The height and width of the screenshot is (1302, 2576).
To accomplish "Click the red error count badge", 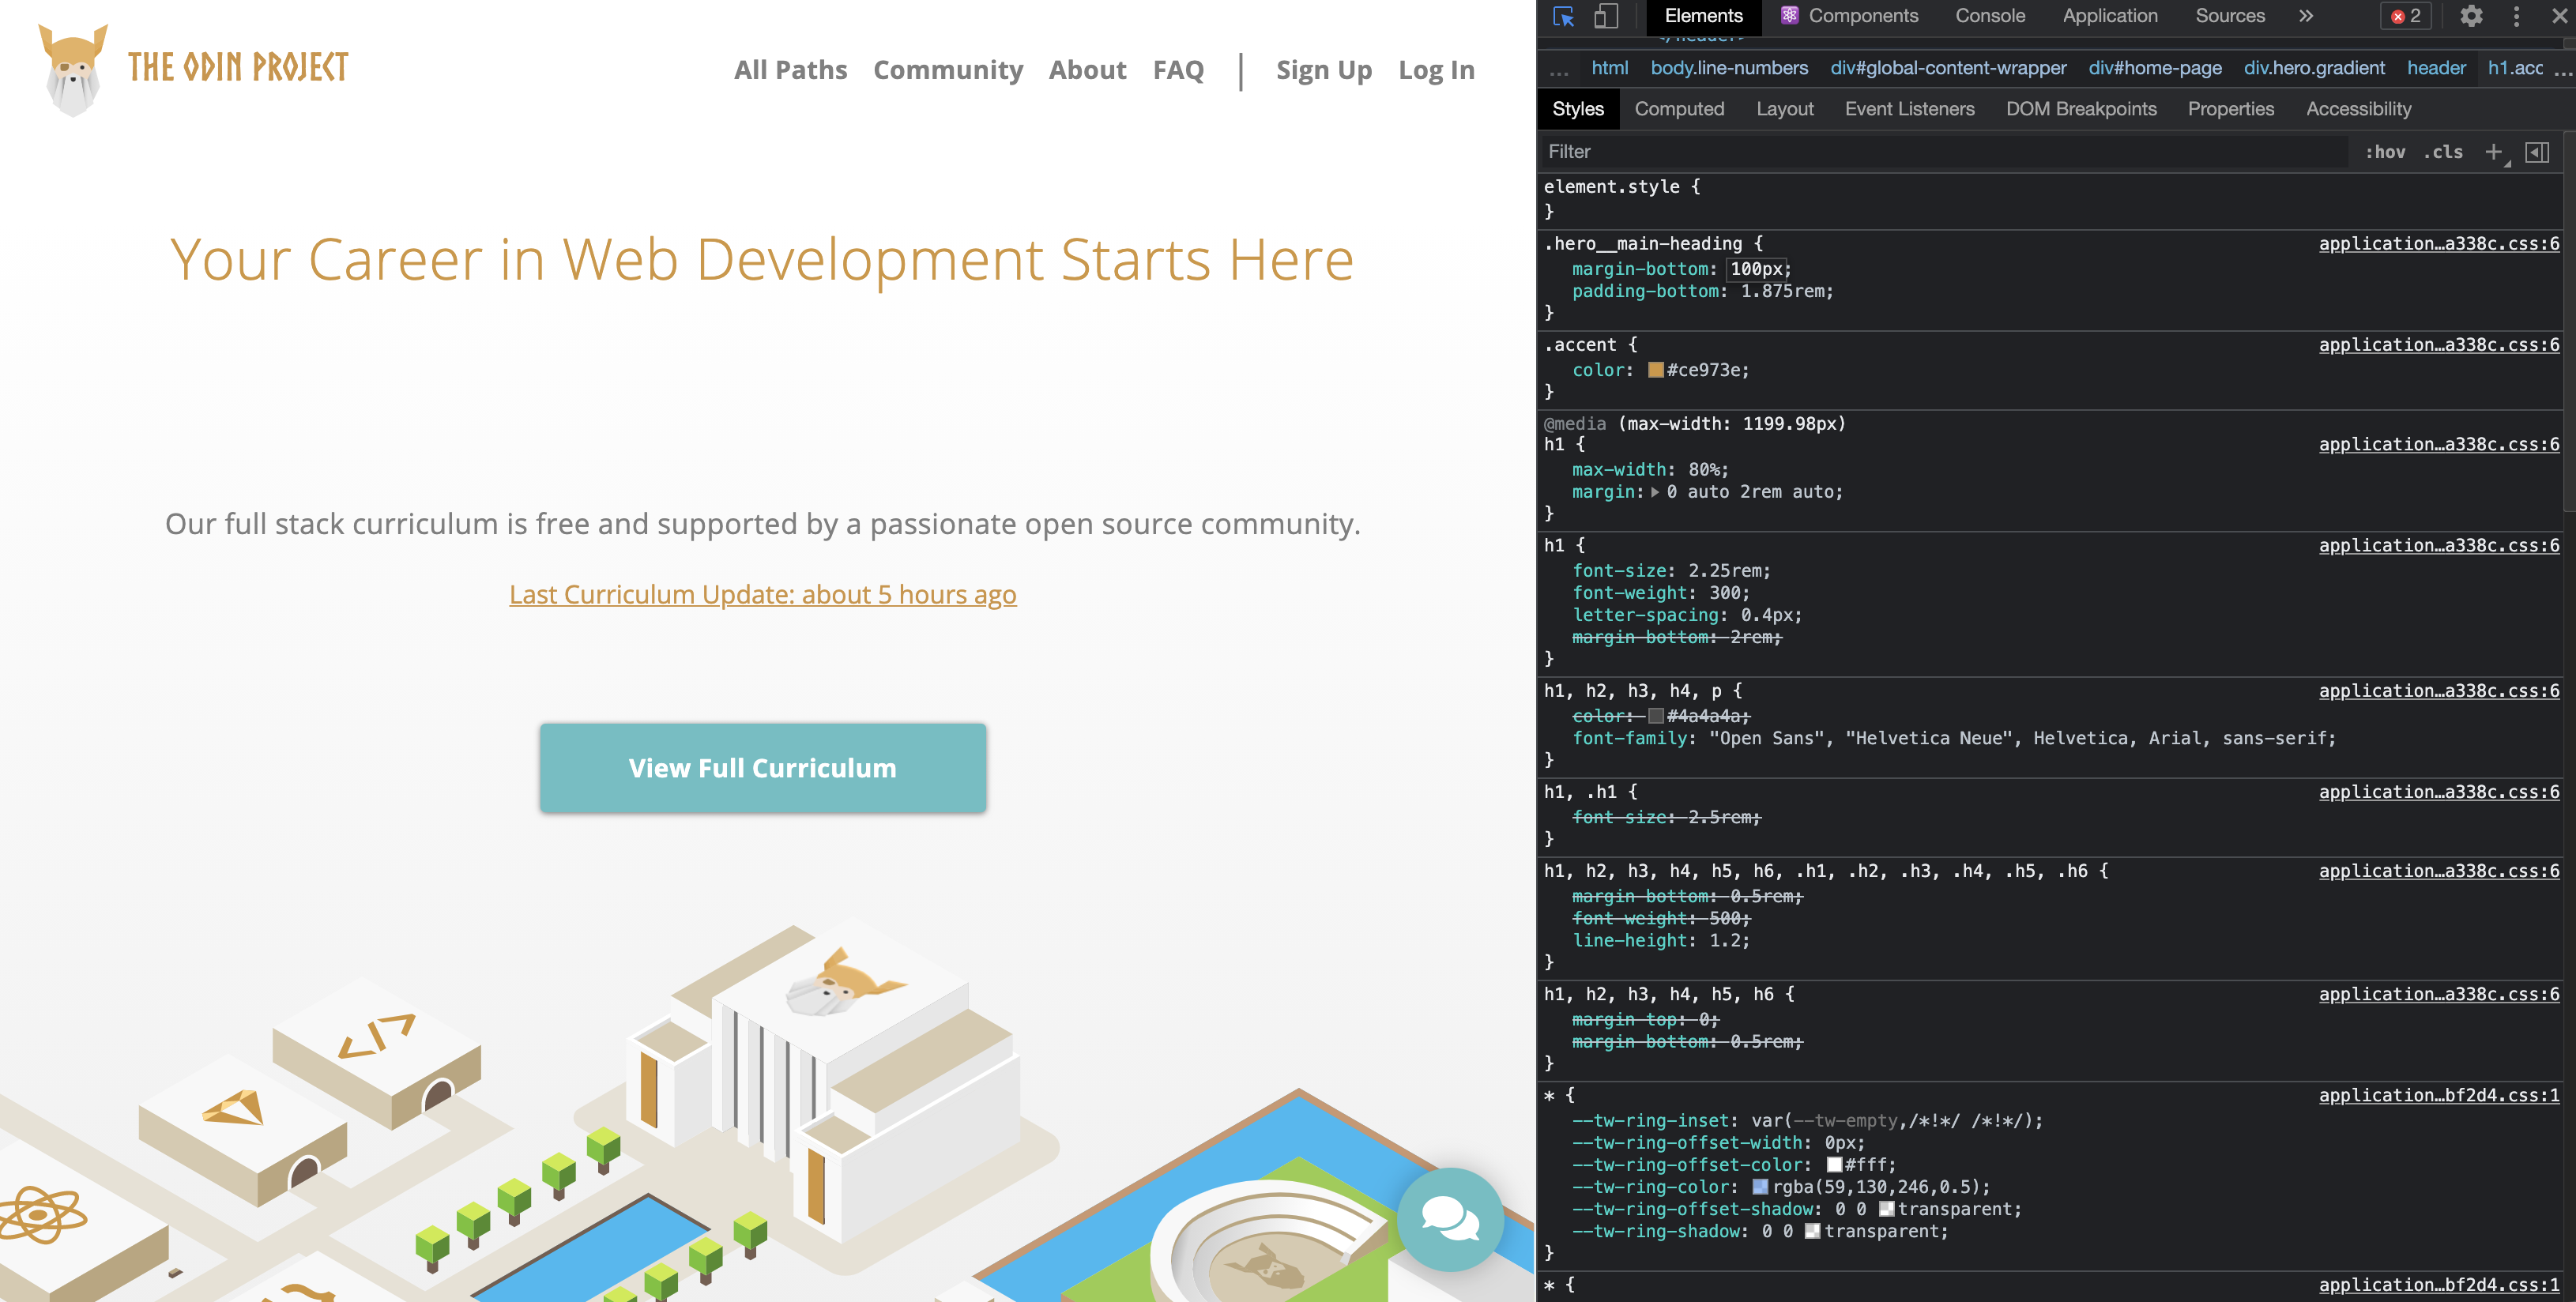I will pos(2406,16).
